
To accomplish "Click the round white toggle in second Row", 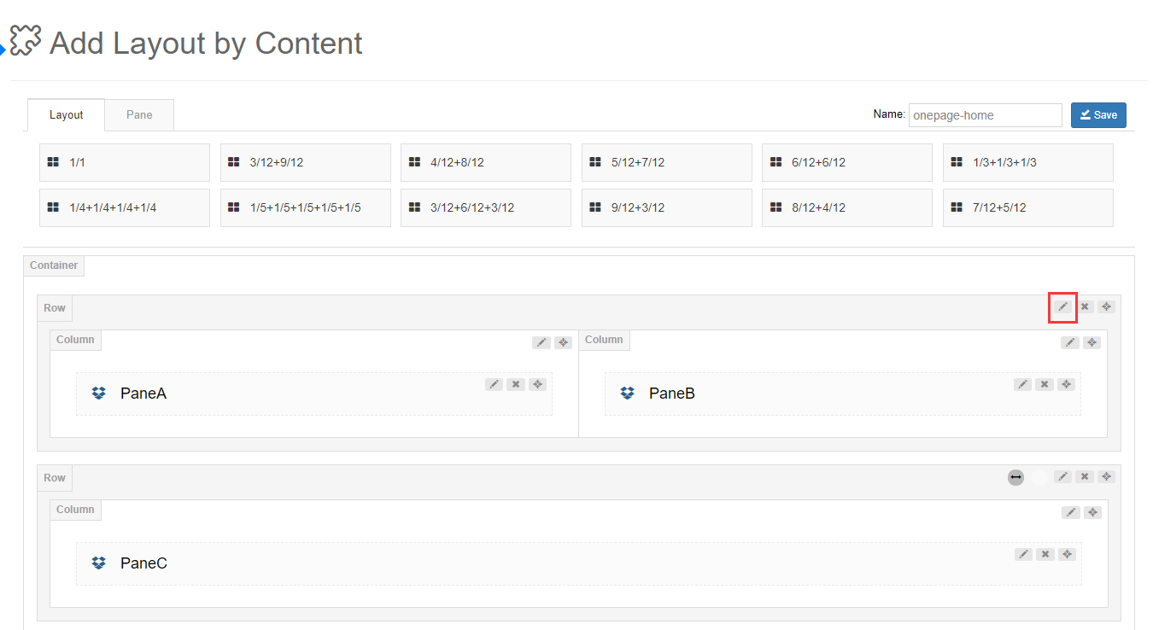I will point(1039,478).
